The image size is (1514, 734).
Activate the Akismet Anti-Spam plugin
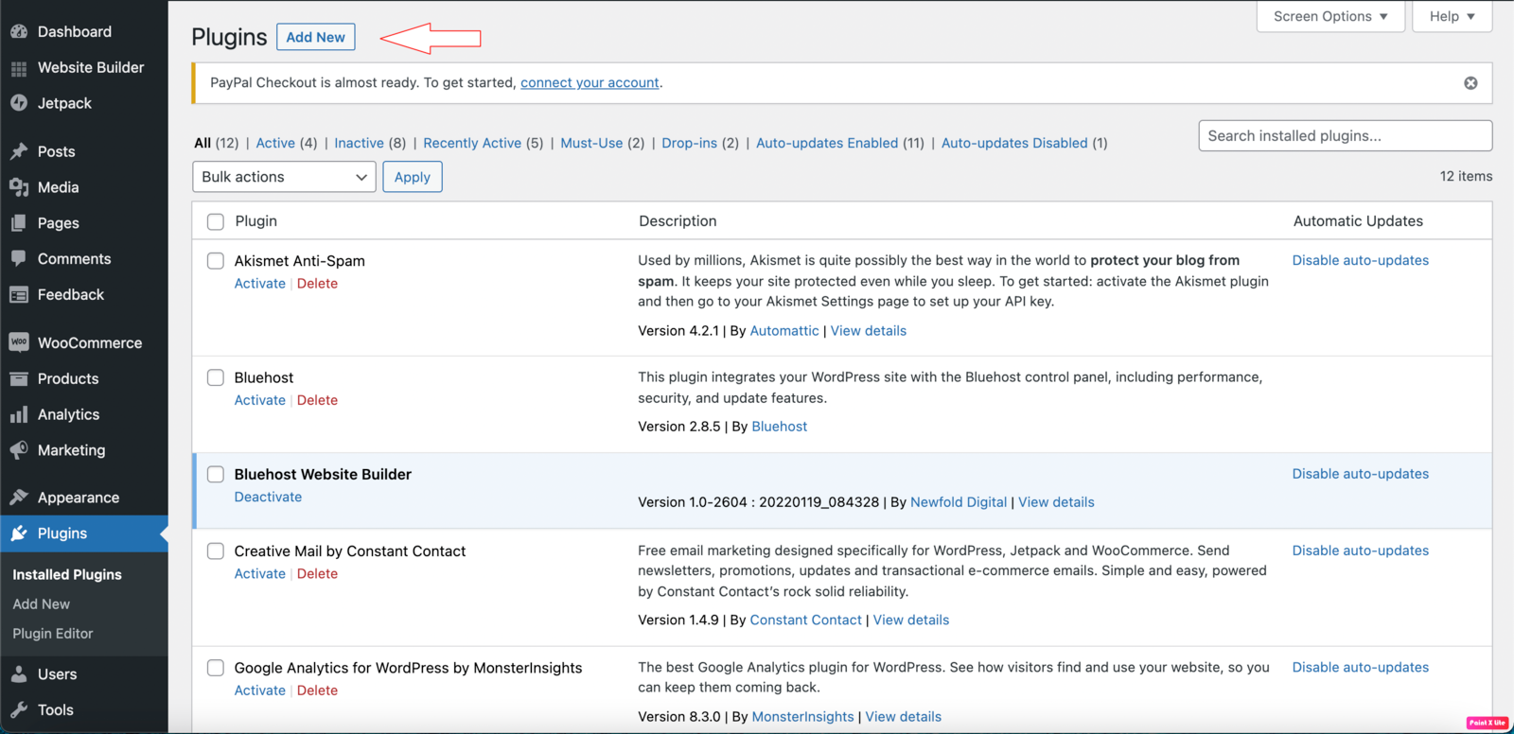[259, 284]
